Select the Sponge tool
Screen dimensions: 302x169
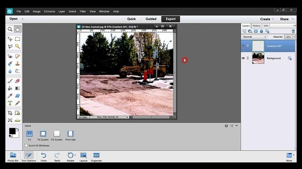click(17, 71)
